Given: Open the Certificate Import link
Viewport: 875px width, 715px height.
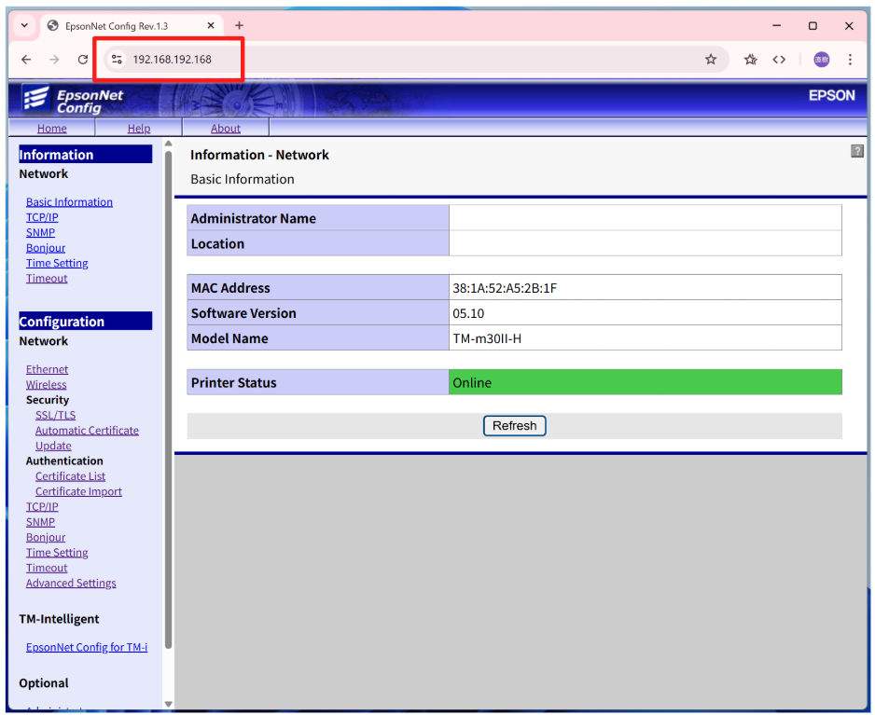Looking at the screenshot, I should point(78,491).
